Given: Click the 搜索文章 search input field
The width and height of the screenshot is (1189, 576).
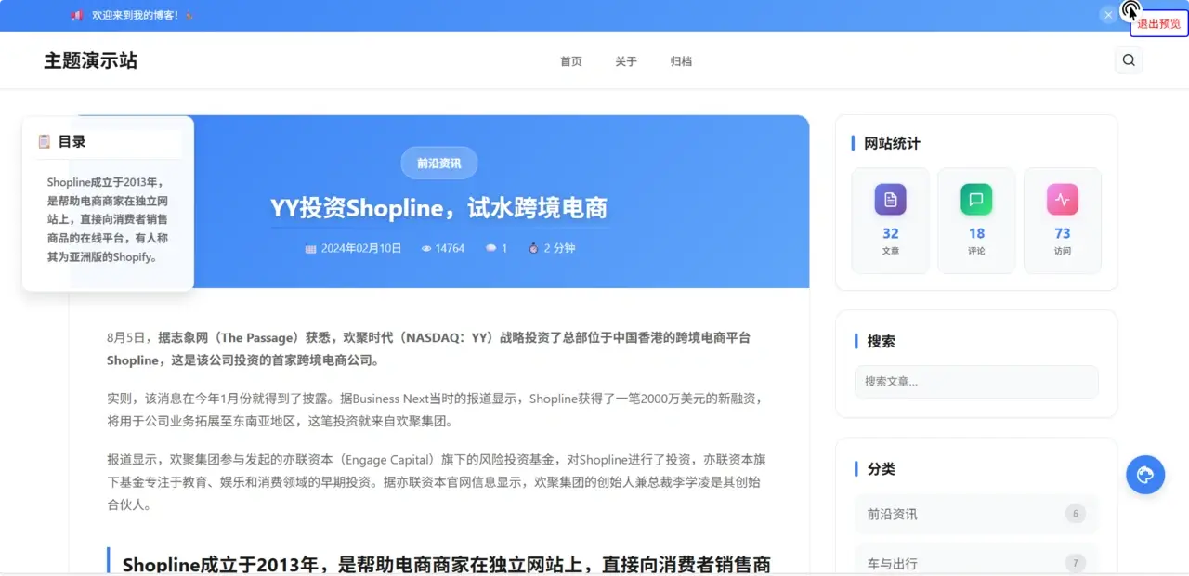Looking at the screenshot, I should click(x=975, y=382).
